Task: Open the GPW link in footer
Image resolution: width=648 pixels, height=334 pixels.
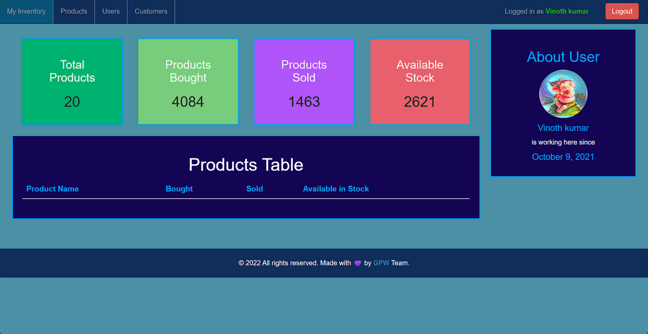Action: [381, 263]
